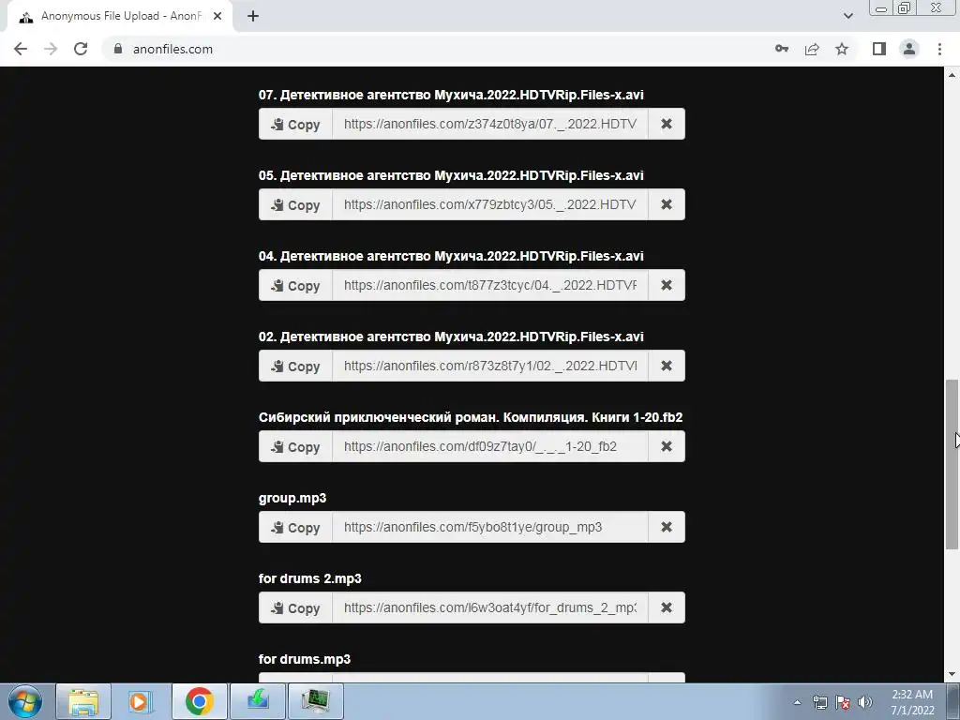Click the Сибирский приключенческий роман file name
960x720 pixels.
point(471,417)
